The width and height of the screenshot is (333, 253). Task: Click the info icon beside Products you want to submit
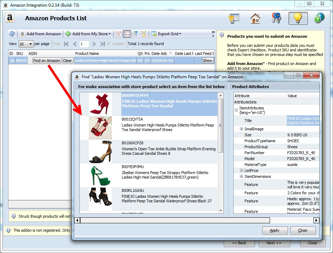pyautogui.click(x=221, y=35)
